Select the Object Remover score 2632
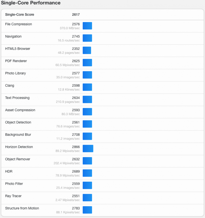 (x=76, y=159)
